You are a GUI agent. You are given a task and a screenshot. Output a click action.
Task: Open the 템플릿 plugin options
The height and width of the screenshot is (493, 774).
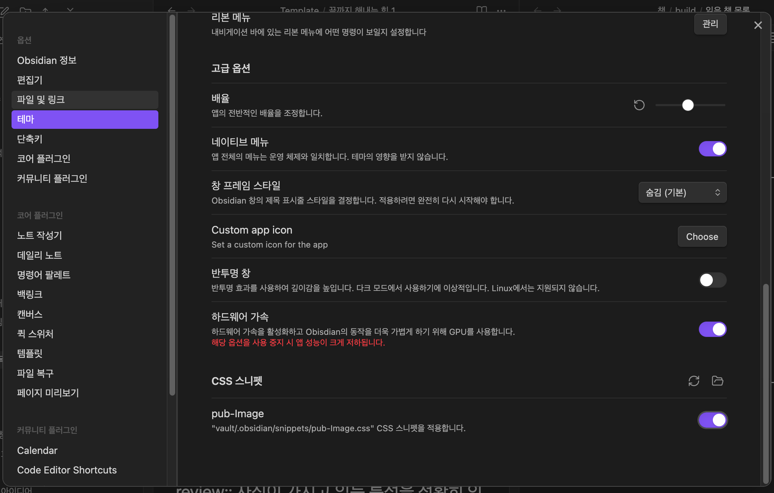coord(30,353)
